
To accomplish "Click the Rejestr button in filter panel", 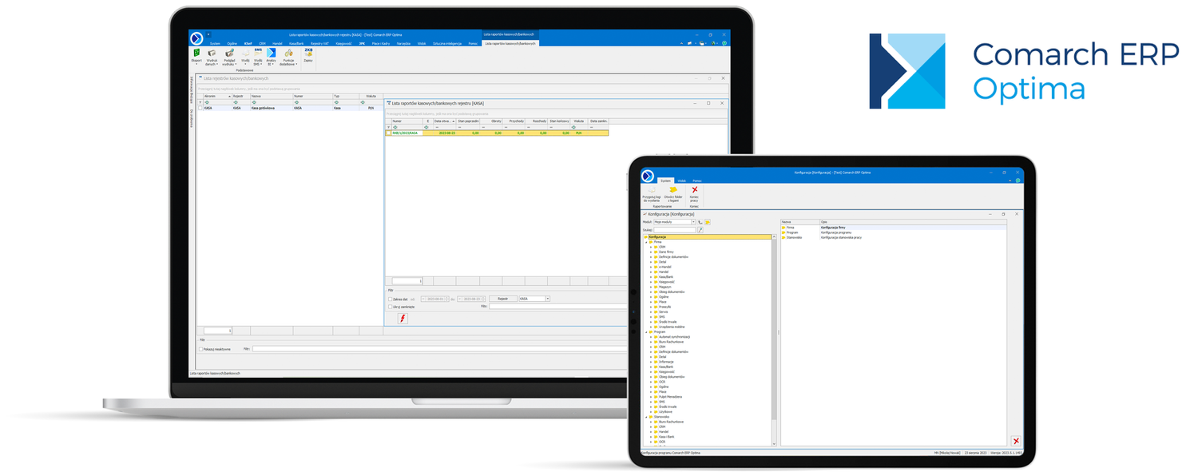I will (x=502, y=299).
